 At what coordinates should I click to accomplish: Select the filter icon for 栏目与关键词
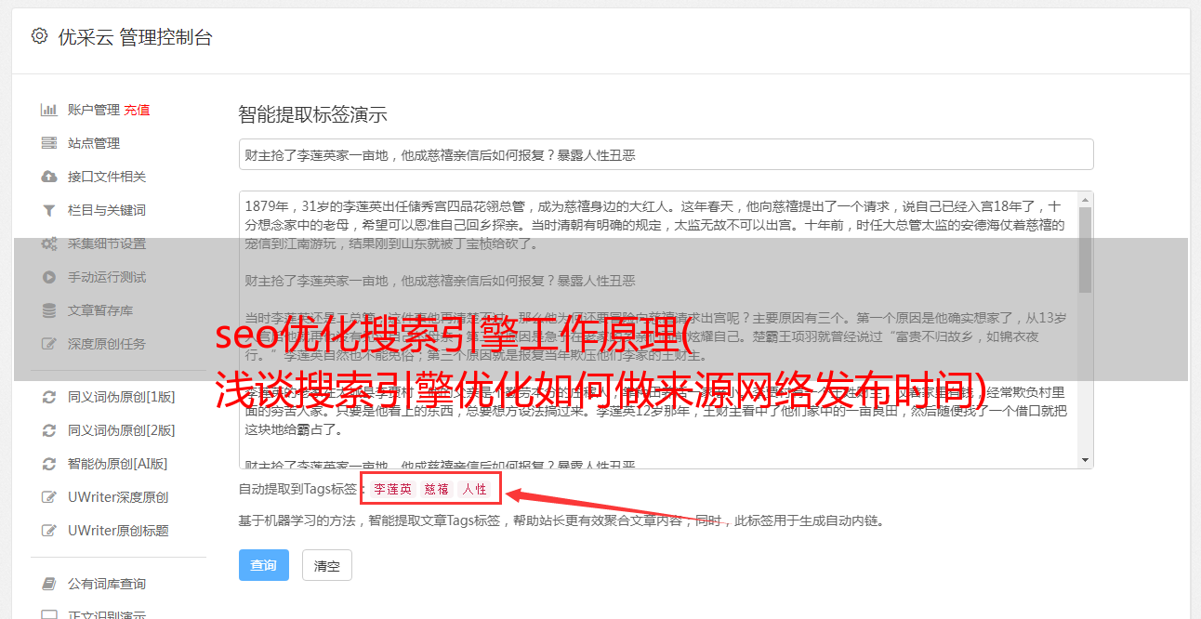(49, 210)
